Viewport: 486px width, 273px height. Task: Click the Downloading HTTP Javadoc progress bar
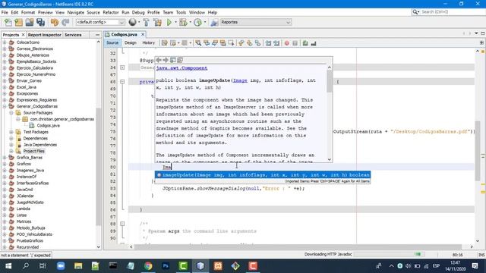click(x=389, y=255)
